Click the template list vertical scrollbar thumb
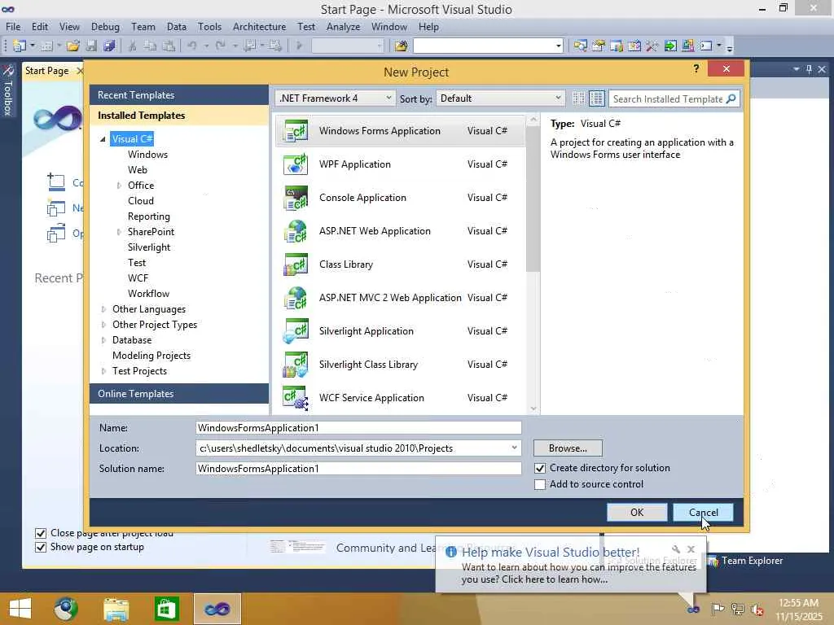This screenshot has height=625, width=834. (533, 199)
